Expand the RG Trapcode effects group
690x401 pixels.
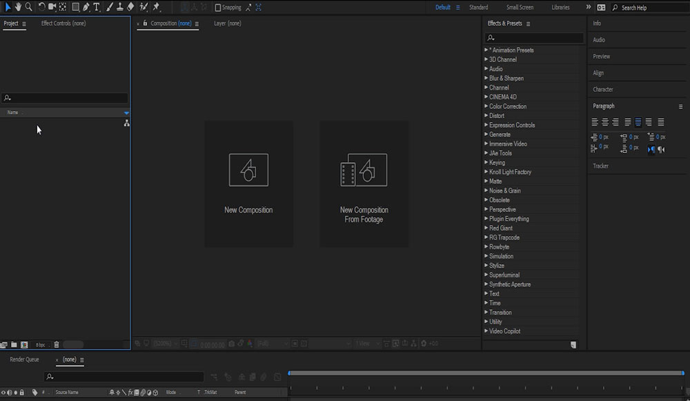(x=504, y=237)
